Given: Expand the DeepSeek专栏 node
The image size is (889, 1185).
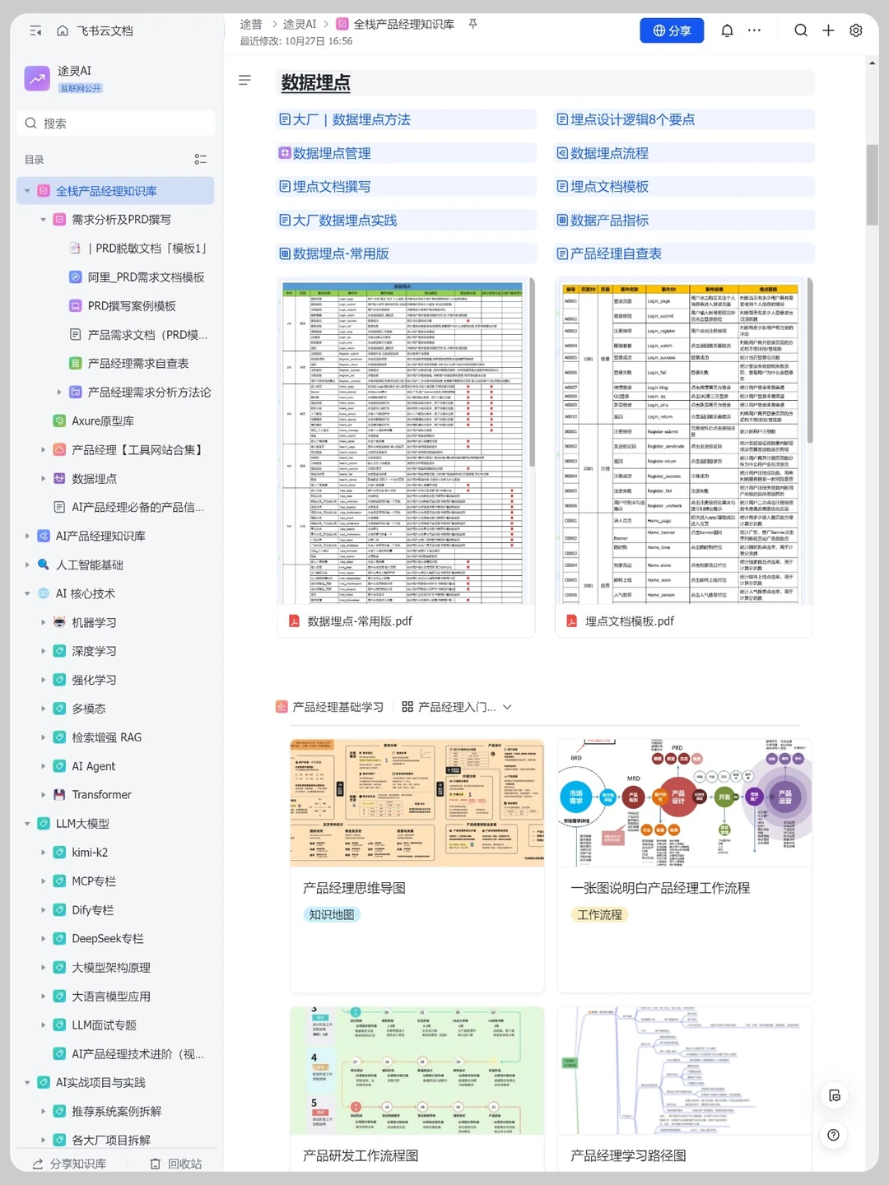Looking at the screenshot, I should [x=44, y=938].
